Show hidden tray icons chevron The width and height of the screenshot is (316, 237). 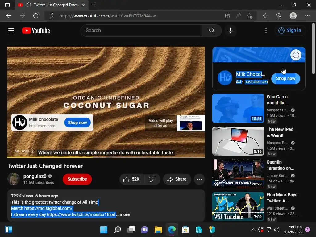(253, 230)
